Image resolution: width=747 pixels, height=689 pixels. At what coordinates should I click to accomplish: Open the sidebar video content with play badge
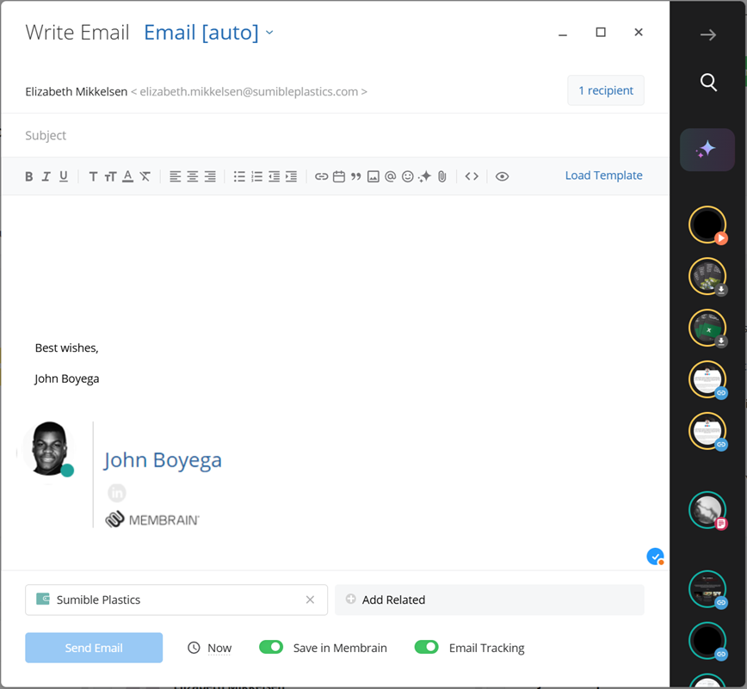[x=708, y=225]
